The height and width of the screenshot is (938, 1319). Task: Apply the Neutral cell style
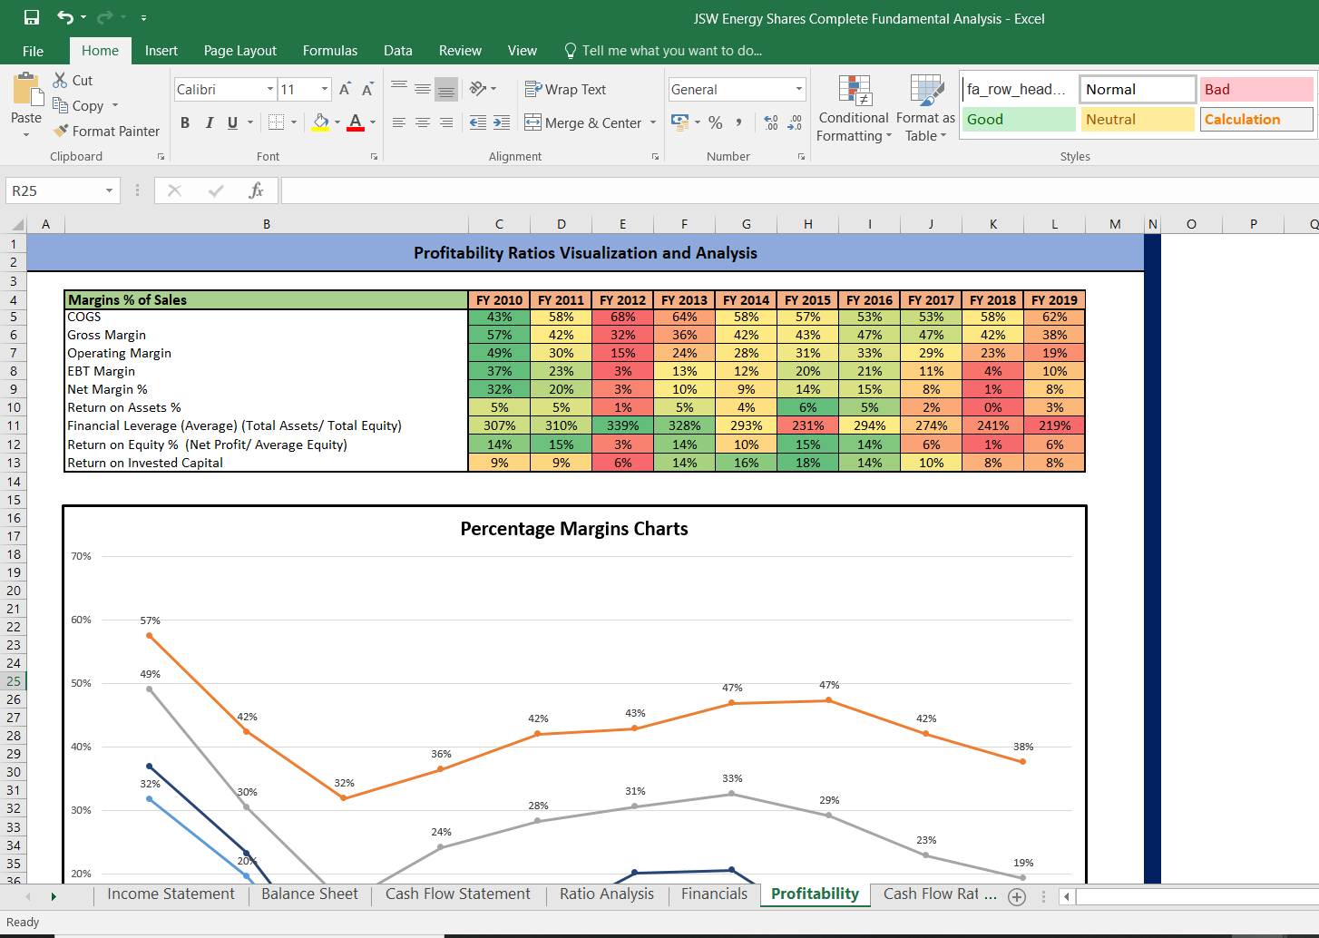click(1138, 119)
